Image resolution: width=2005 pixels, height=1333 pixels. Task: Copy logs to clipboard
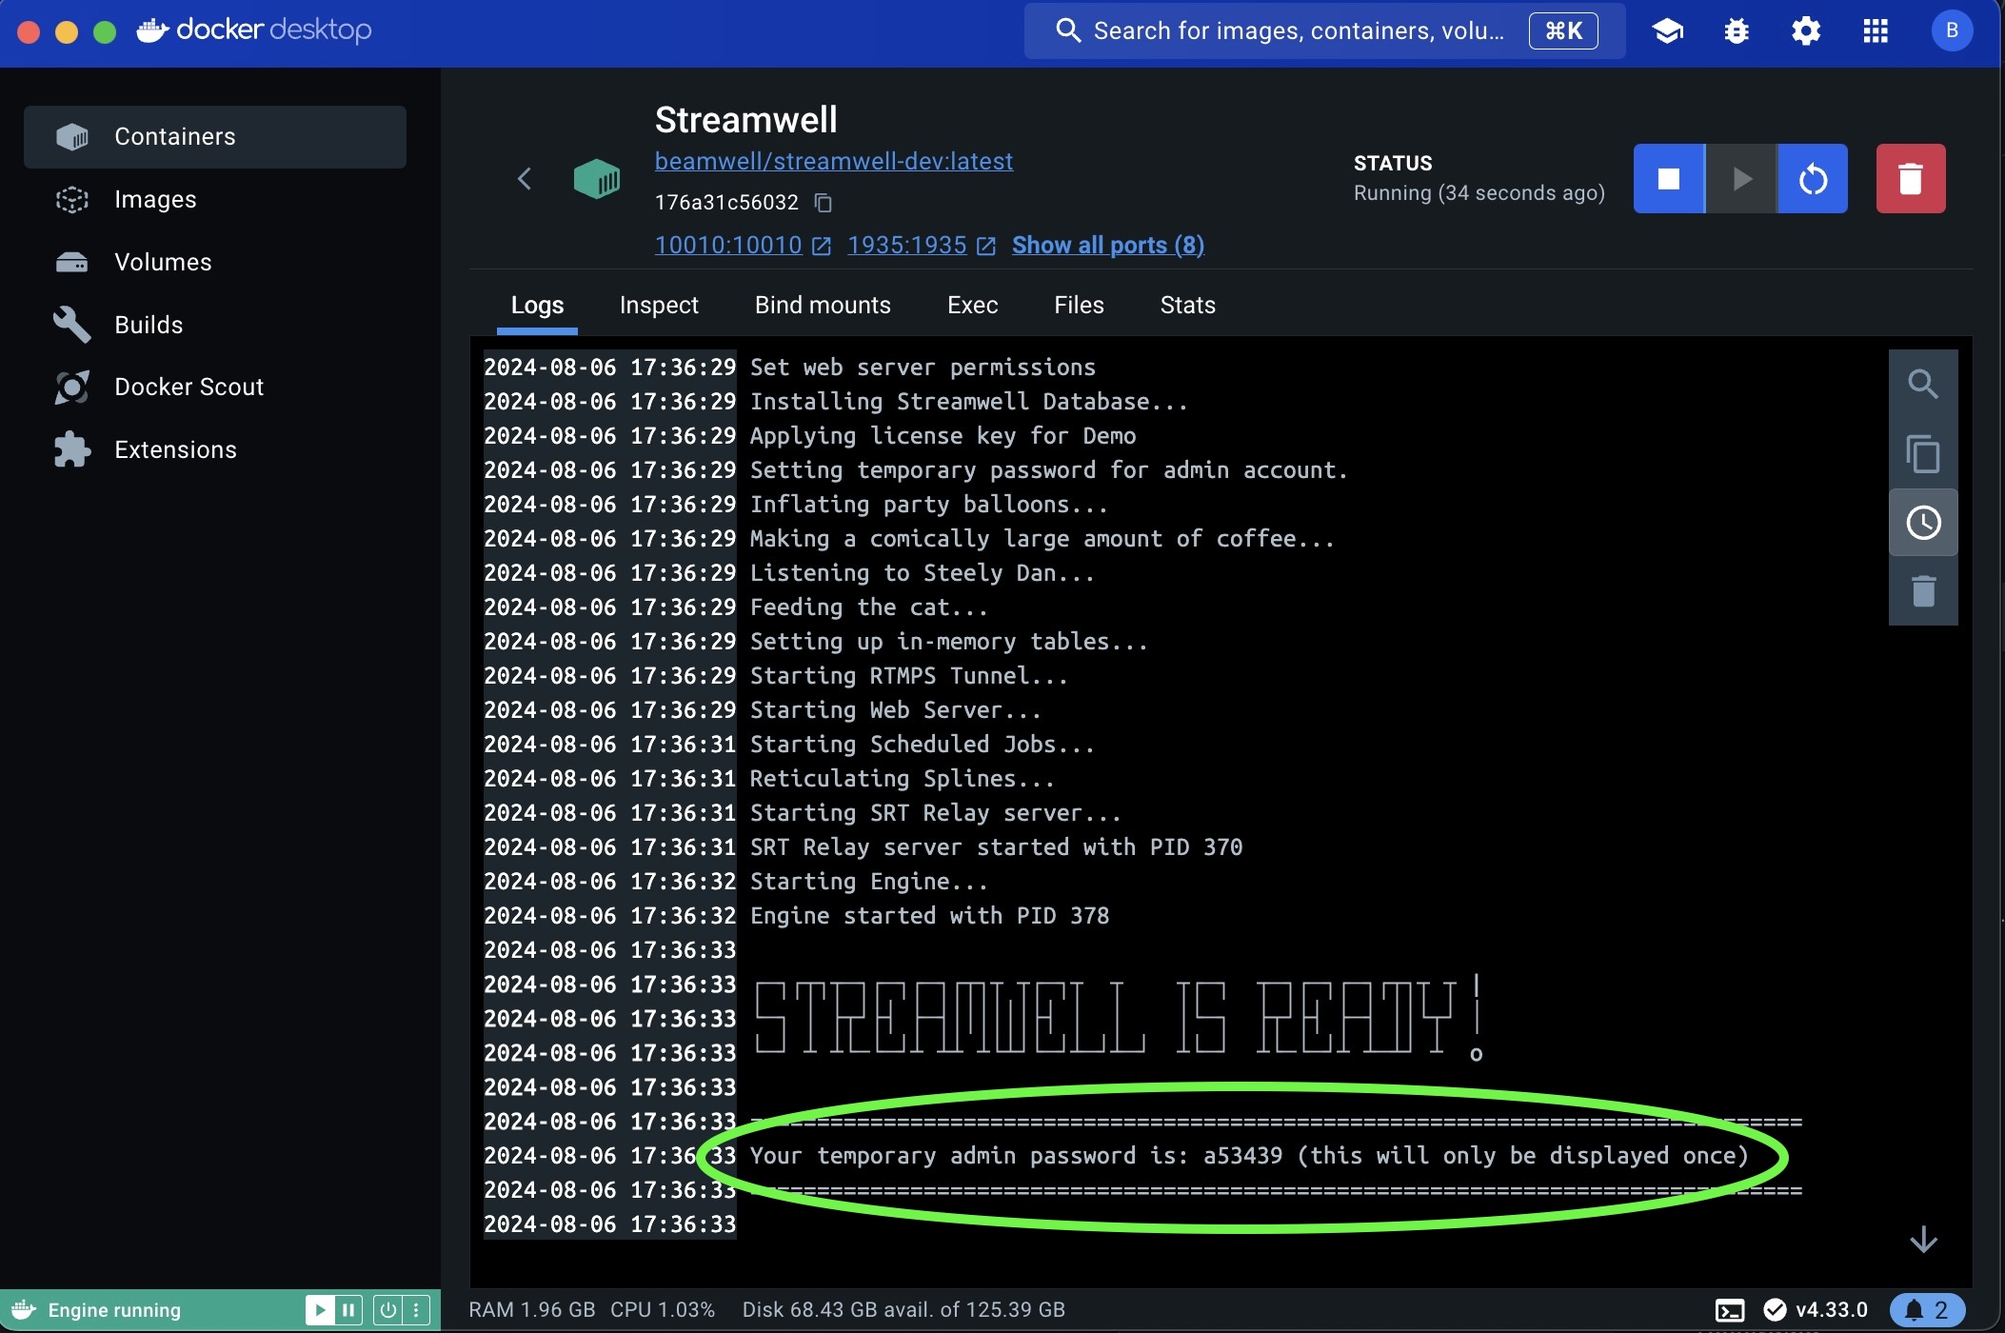[x=1922, y=454]
